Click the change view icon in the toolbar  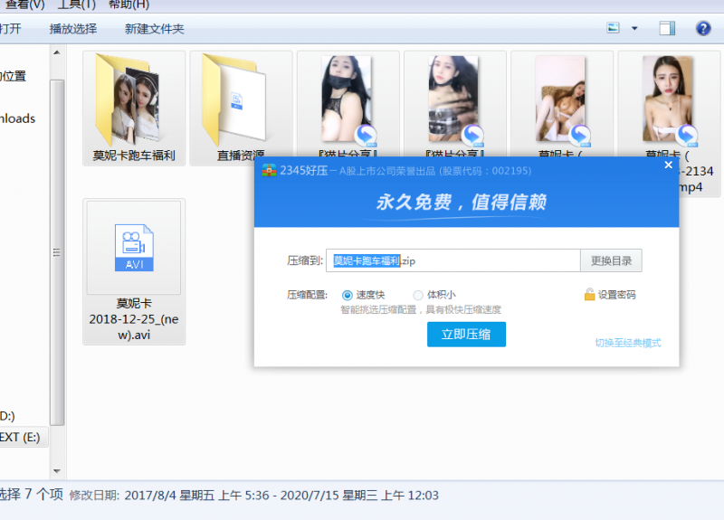point(614,28)
